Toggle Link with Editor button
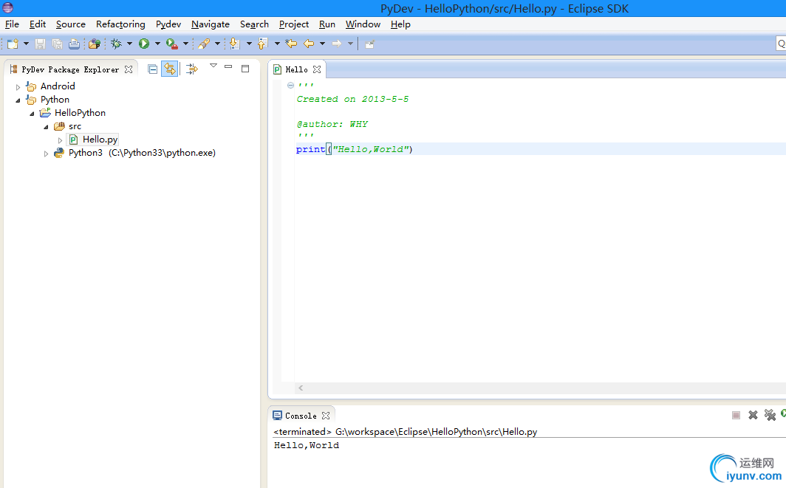Viewport: 786px width, 488px height. [x=170, y=69]
